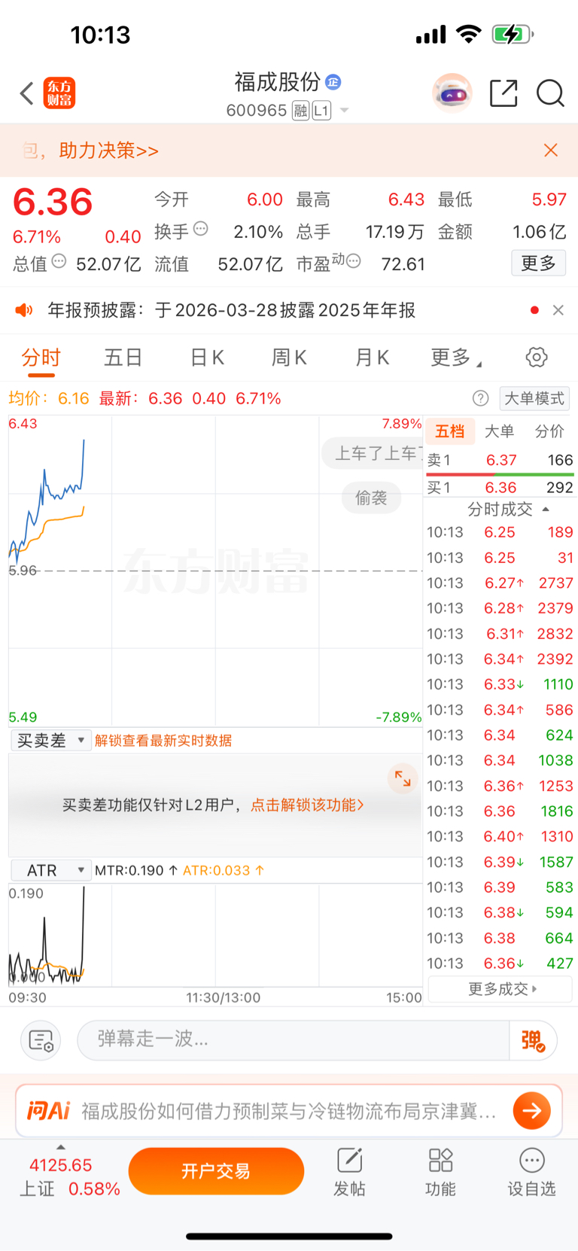Expand 更多成交 trade list
Viewport: 578px width, 1251px height.
coord(501,988)
